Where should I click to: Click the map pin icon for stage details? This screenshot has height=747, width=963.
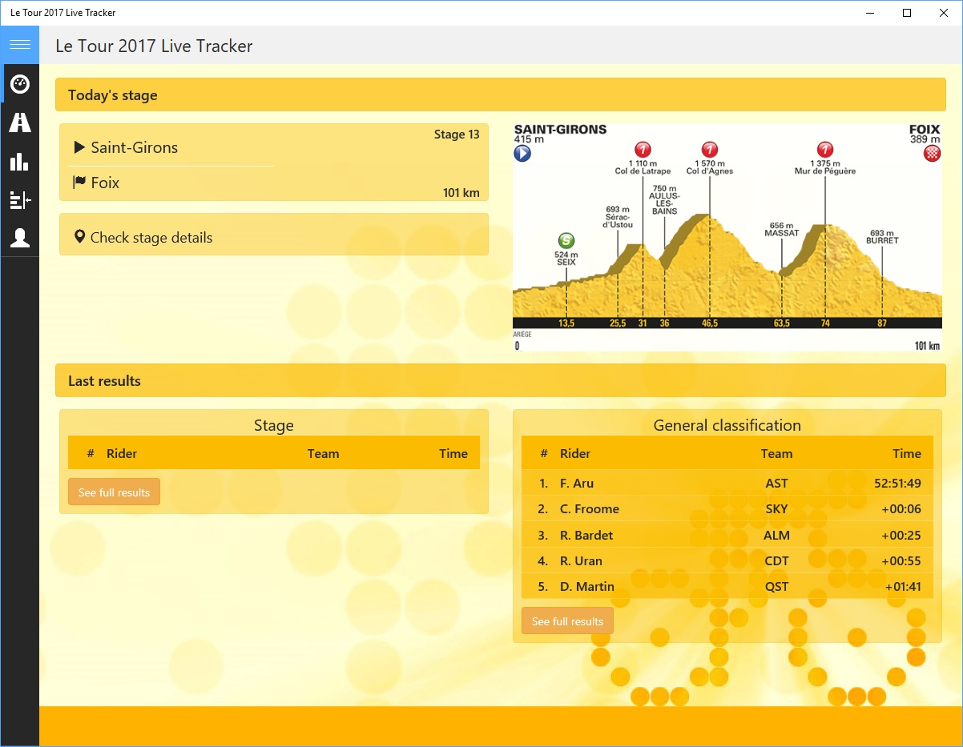click(x=79, y=237)
